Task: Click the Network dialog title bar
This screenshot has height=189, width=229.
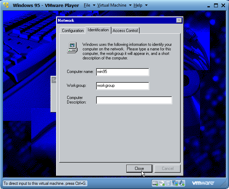Action: [117, 20]
